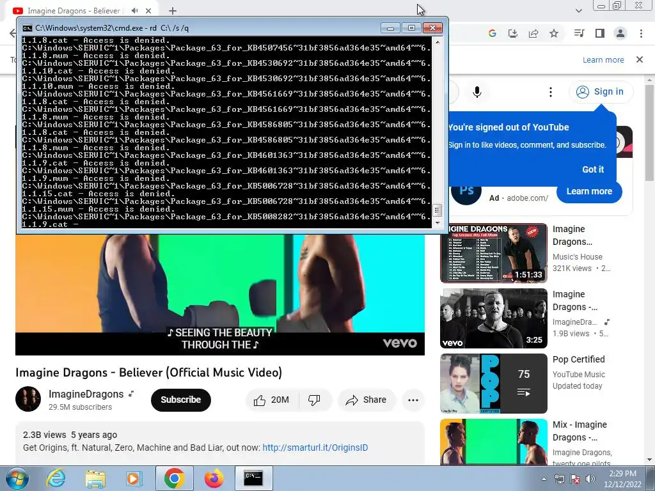Viewport: 655px width, 491px height.
Task: Open the Pop Certified playlist thumbnail
Action: point(494,384)
